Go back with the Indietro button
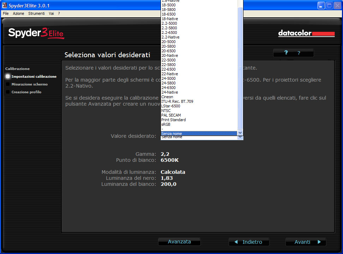Image resolution: width=343 pixels, height=254 pixels. [x=249, y=242]
